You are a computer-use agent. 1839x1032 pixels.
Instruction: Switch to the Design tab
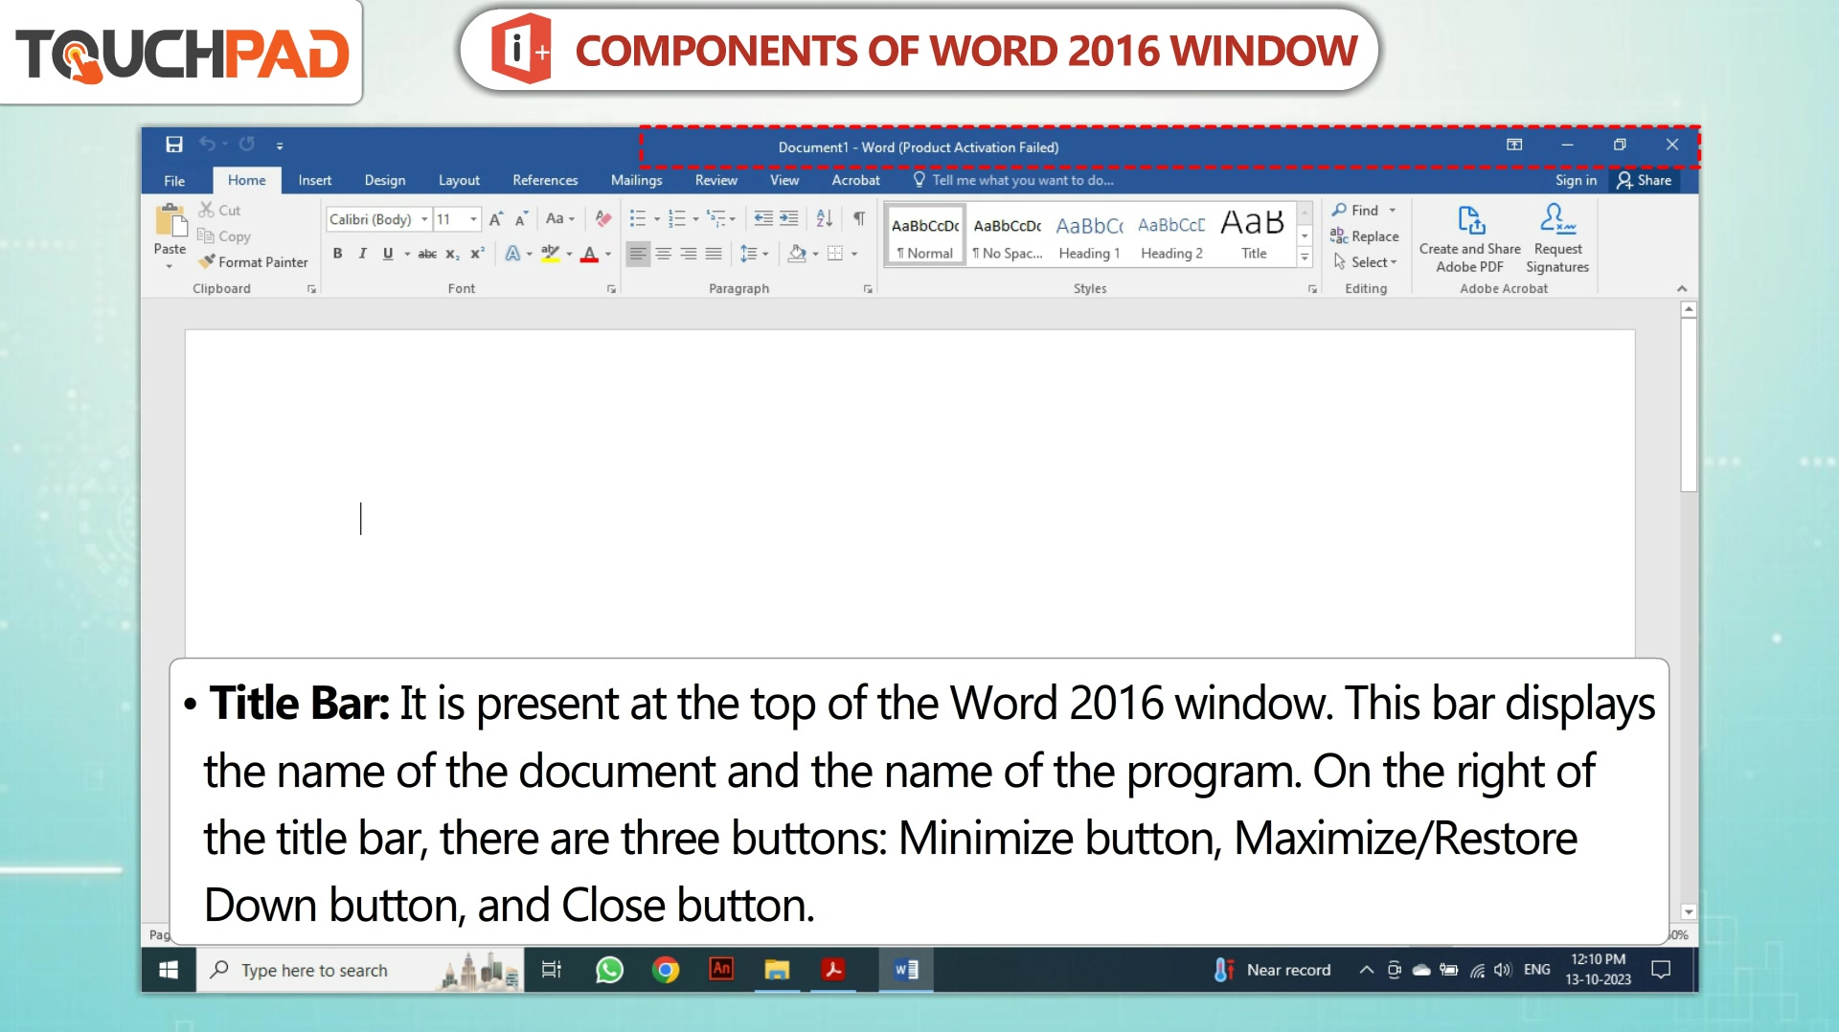pyautogui.click(x=385, y=180)
